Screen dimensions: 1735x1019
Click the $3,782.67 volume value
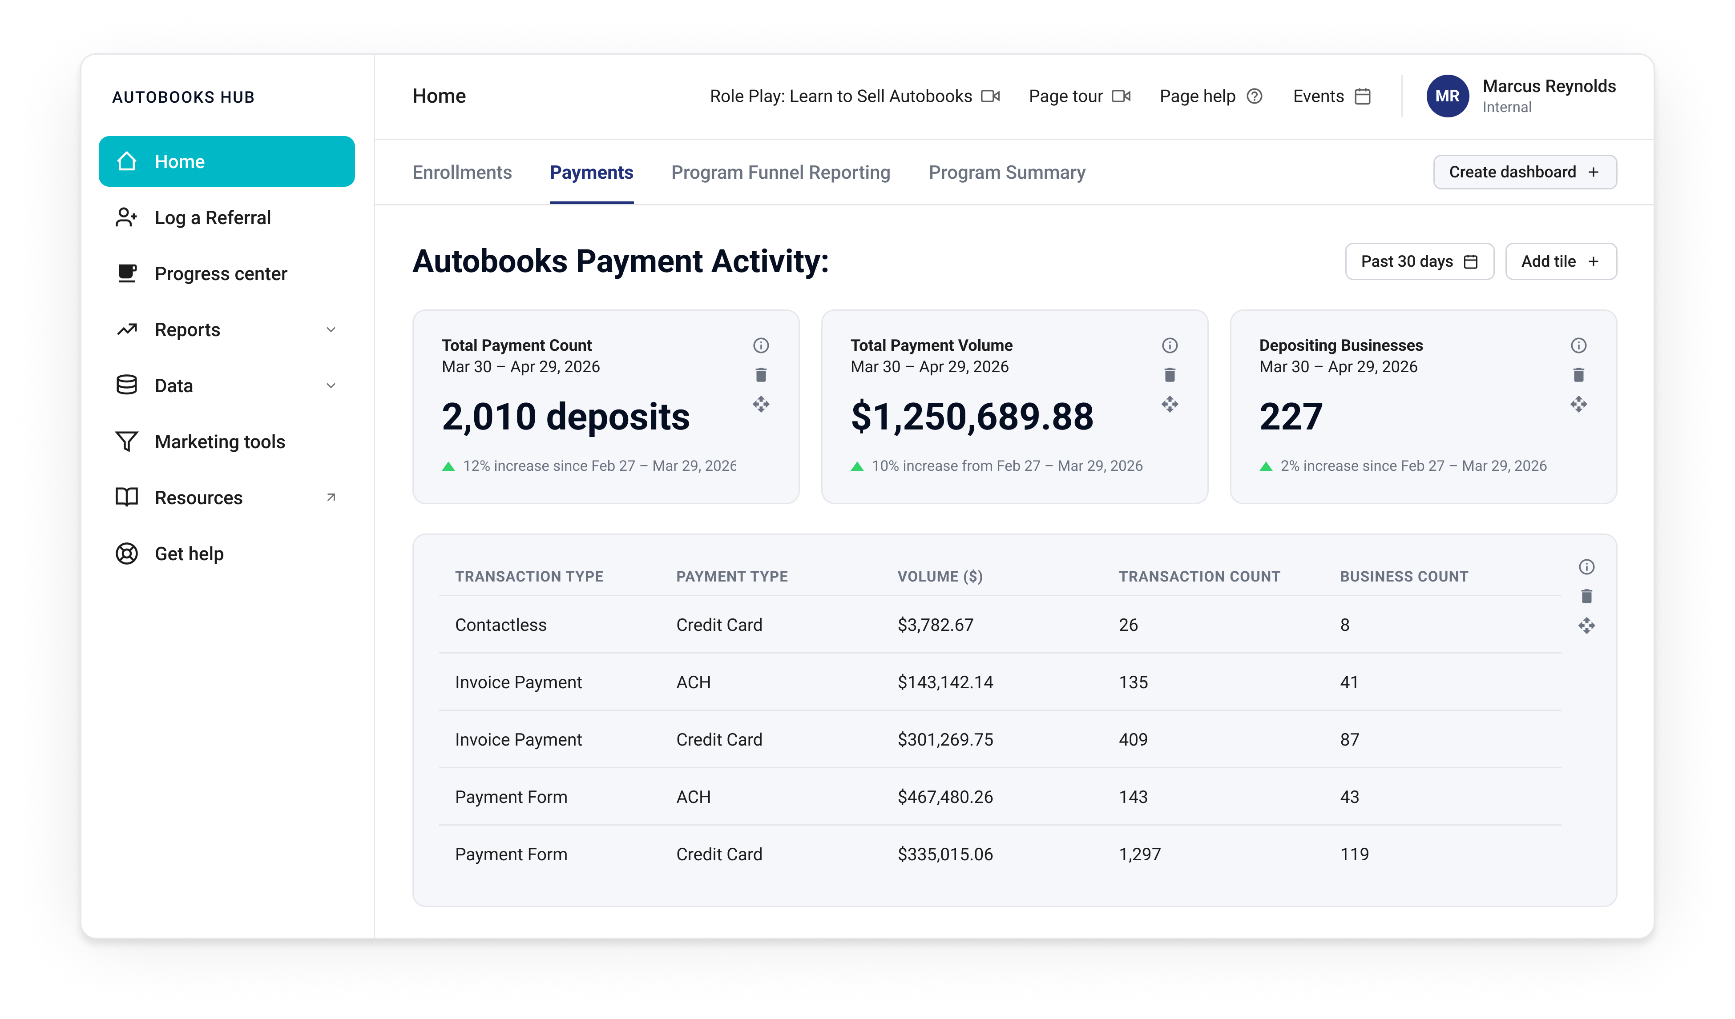[935, 625]
